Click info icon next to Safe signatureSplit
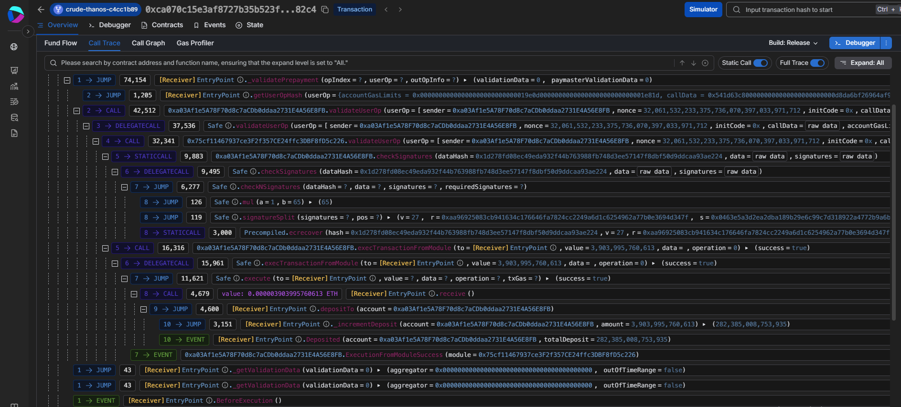Image resolution: width=901 pixels, height=407 pixels. click(235, 218)
